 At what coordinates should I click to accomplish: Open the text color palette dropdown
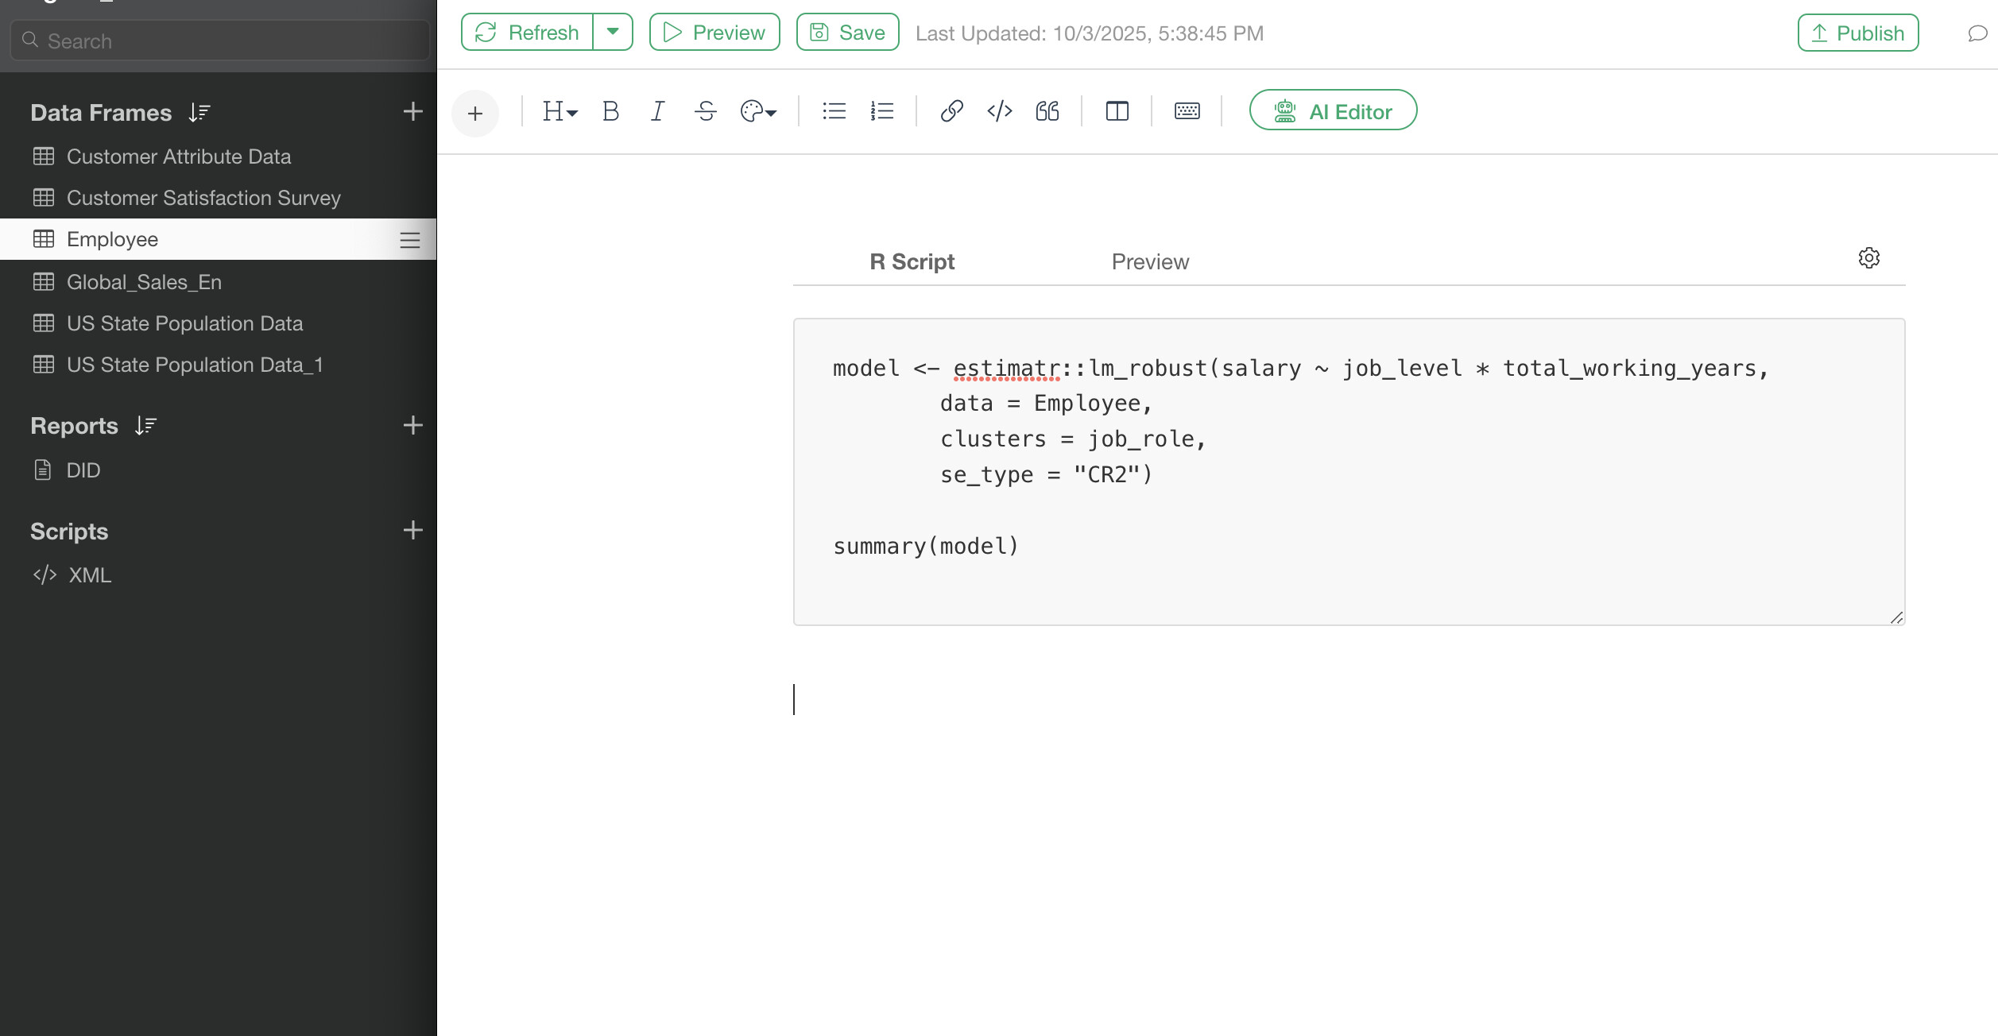(x=758, y=111)
